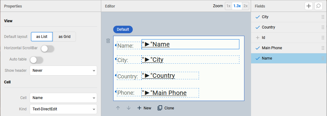The image size is (327, 116).
Task: Select as Grid default layout
Action: coord(64,37)
